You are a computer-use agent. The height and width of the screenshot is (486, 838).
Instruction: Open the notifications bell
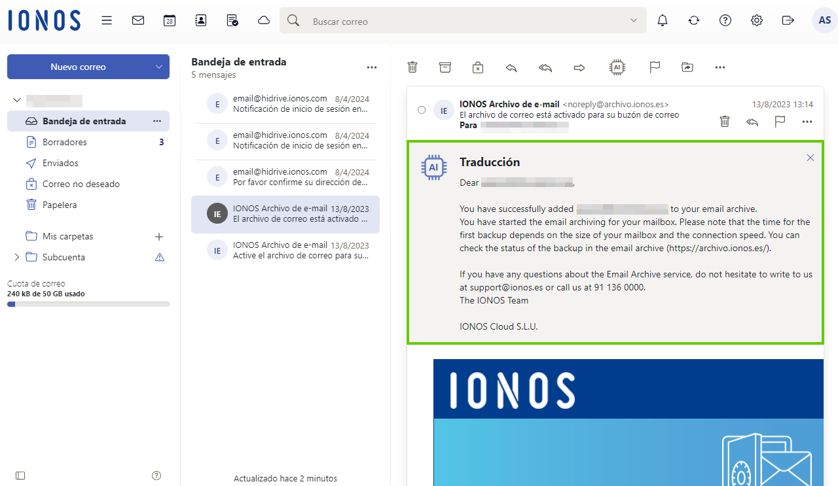[663, 20]
